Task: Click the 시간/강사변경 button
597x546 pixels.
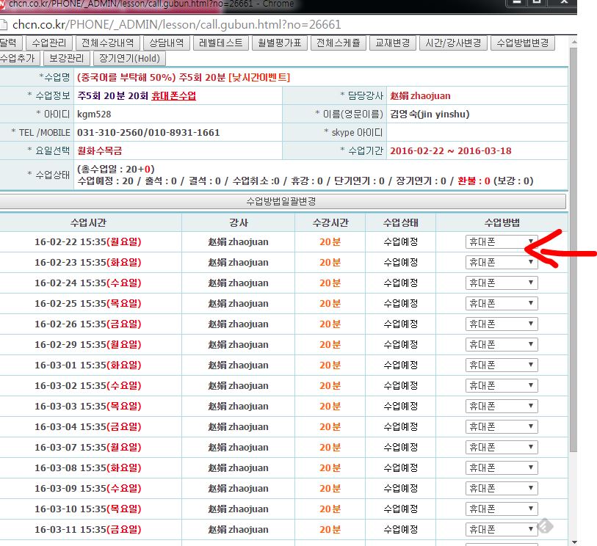Action: [x=453, y=43]
